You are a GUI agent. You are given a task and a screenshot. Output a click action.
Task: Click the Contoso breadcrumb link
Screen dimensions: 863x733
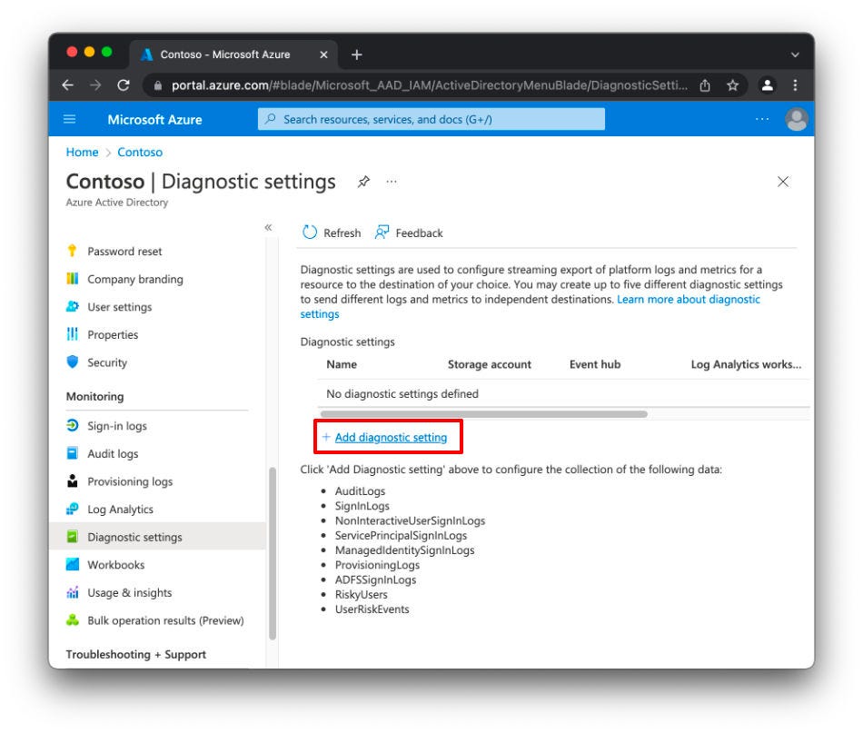[140, 152]
